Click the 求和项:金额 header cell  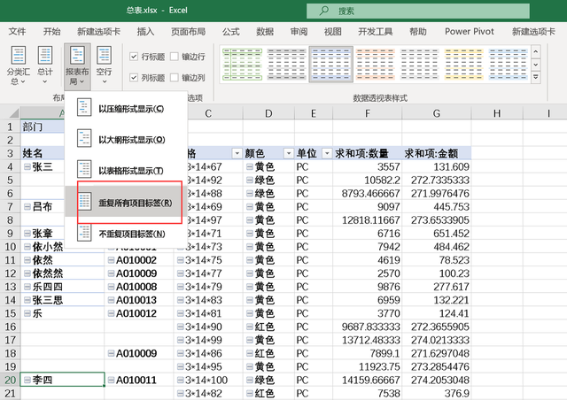click(437, 154)
